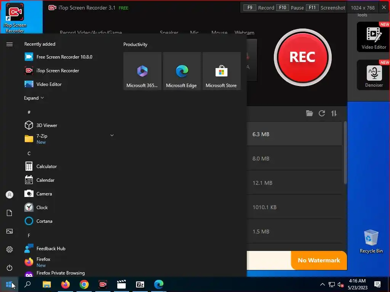Open Google Chrome from taskbar
This screenshot has width=390, height=292.
[x=84, y=284]
